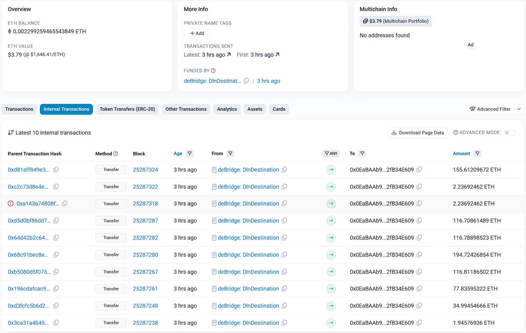Open parent transaction 0x68c91bec8e link

point(28,255)
